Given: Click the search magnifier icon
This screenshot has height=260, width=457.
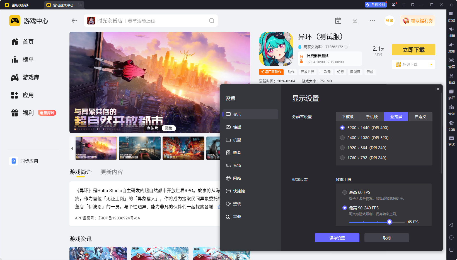Looking at the screenshot, I should (212, 21).
